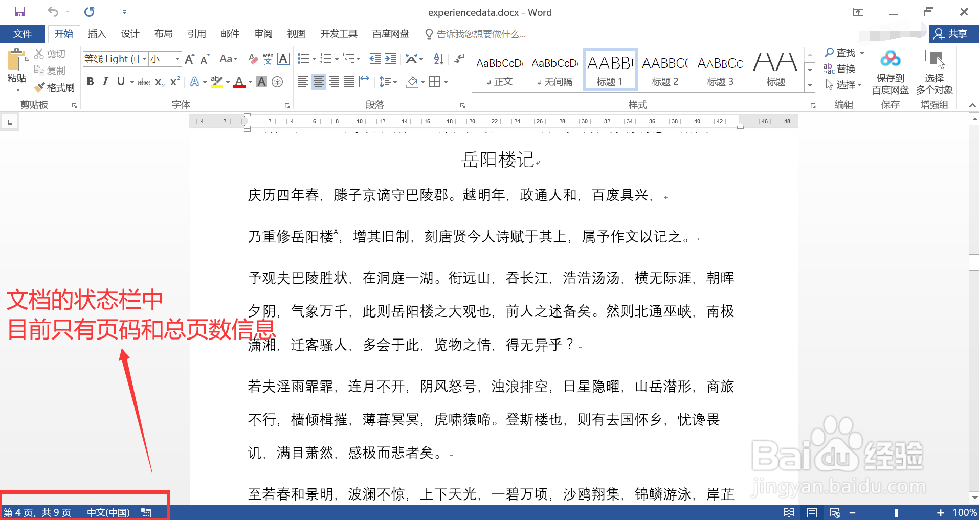Viewport: 979px width, 520px height.
Task: Open the font size dropdown
Action: [x=176, y=59]
